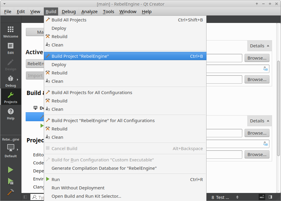Click the locator search field
The width and height of the screenshot is (281, 201).
37,197
